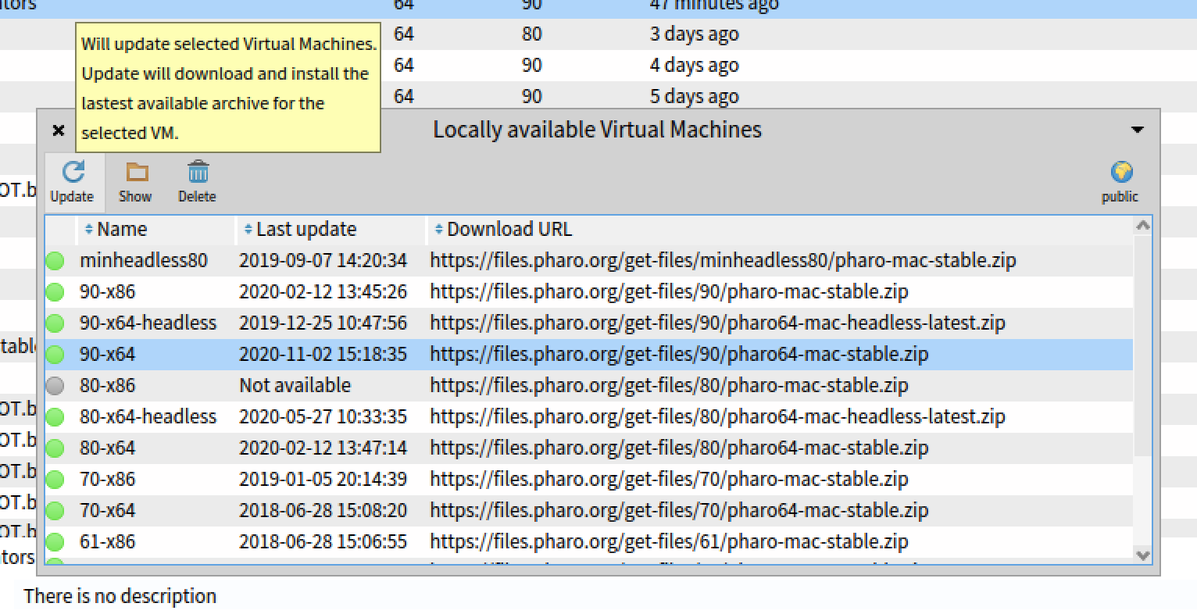Click the green status dot for minheadless80
This screenshot has width=1197, height=614.
55,261
